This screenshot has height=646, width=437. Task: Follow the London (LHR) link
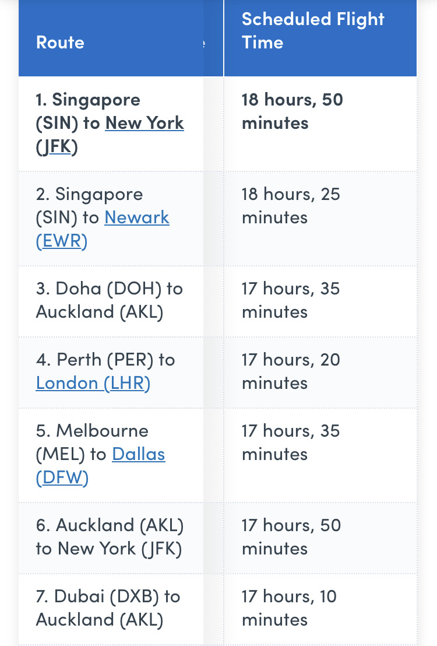[93, 383]
